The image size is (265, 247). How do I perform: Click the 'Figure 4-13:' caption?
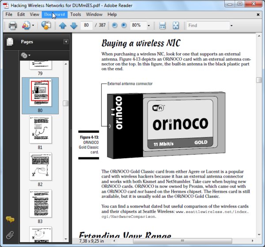click(x=89, y=137)
